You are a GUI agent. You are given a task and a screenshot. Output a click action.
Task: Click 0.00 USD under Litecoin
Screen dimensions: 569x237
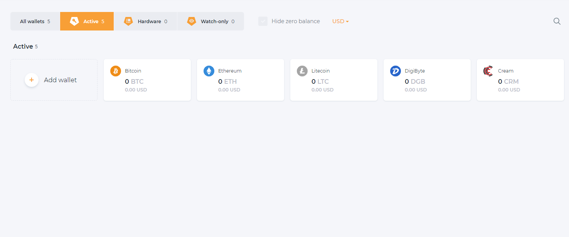click(323, 90)
